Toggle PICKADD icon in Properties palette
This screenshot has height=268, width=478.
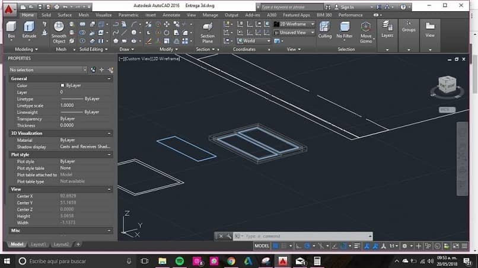(x=93, y=70)
